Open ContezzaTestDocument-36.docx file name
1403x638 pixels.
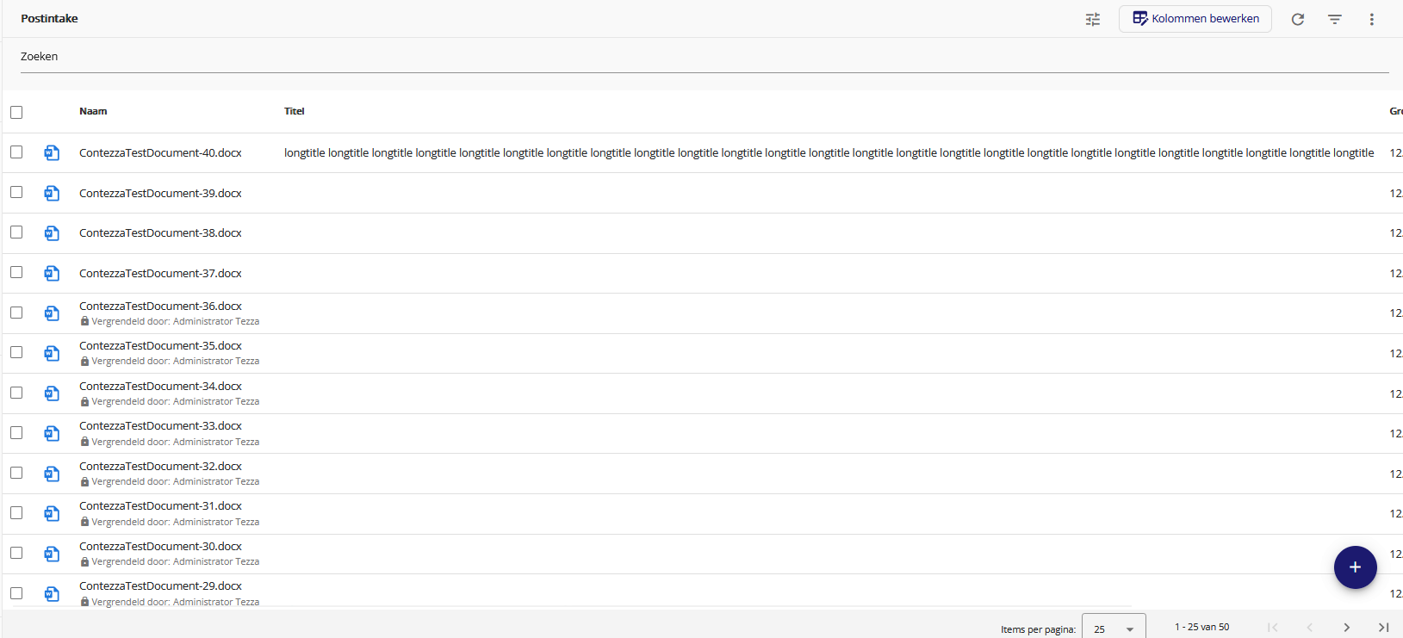[x=160, y=307]
